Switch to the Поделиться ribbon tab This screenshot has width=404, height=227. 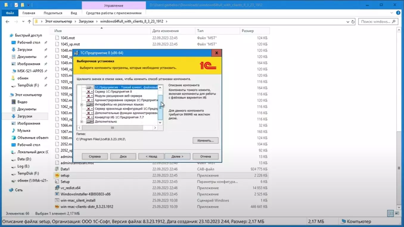tap(53, 13)
